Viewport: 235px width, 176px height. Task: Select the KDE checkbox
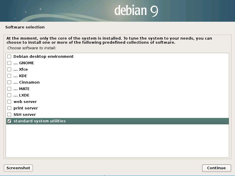[9, 76]
